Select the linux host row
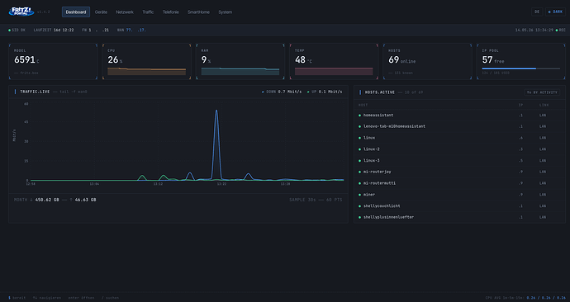Screen dimensions: 570x302 tap(459, 138)
